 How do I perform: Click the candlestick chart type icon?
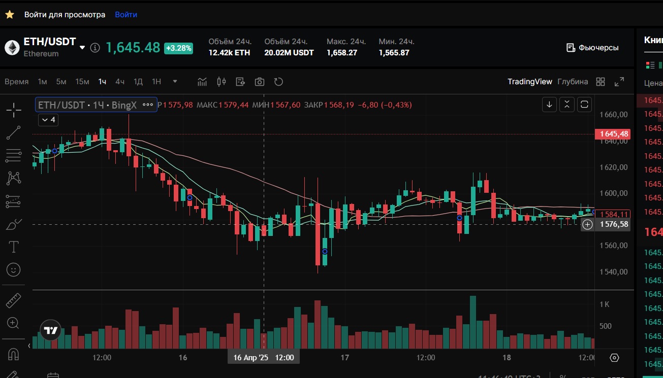[x=221, y=82]
